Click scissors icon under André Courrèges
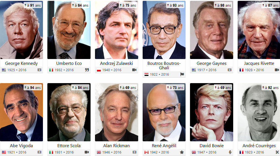This screenshot has height=156, width=280. [277, 152]
